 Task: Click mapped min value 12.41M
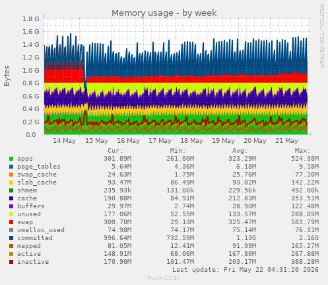182,246
